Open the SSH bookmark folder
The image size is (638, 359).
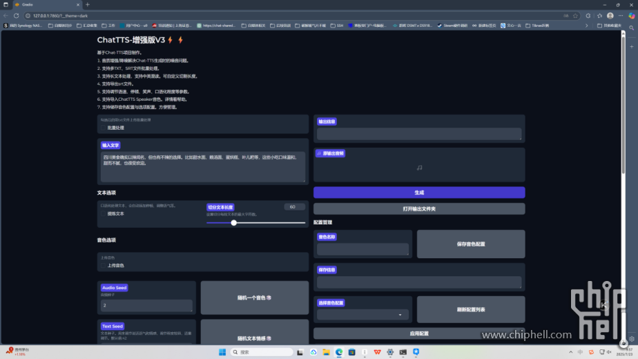pos(337,26)
